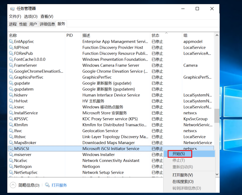Click the gupdate service icon
The height and width of the screenshot is (195, 242).
(11, 83)
